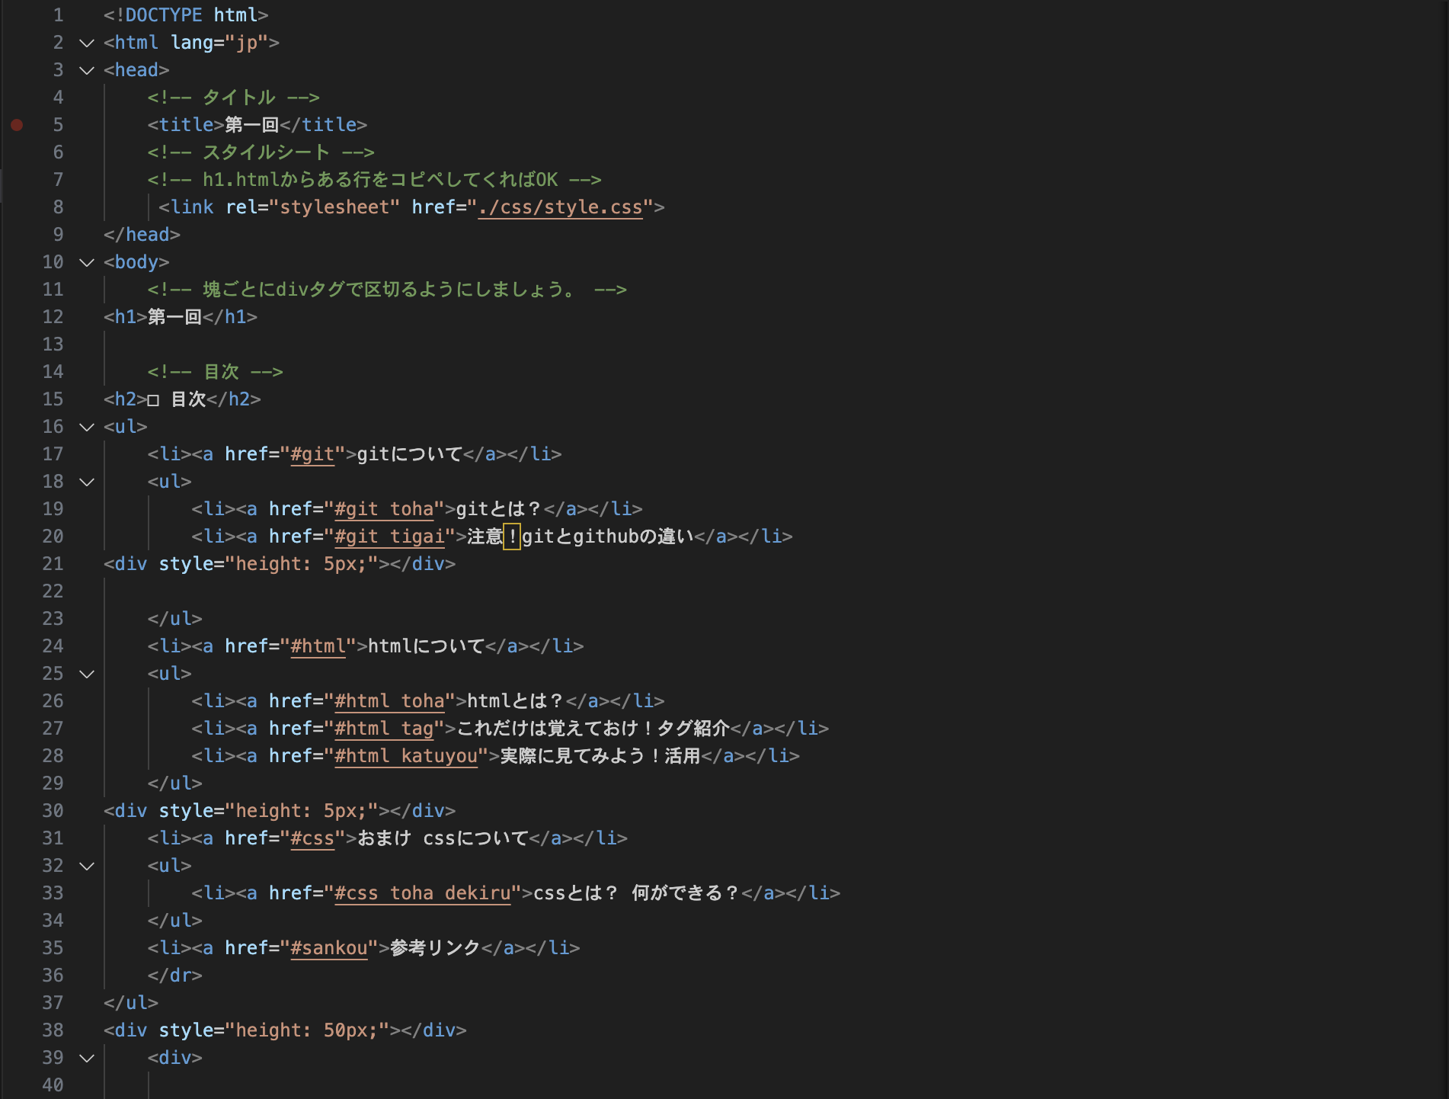This screenshot has height=1099, width=1449.
Task: Collapse the nested ul on line 18
Action: (87, 482)
